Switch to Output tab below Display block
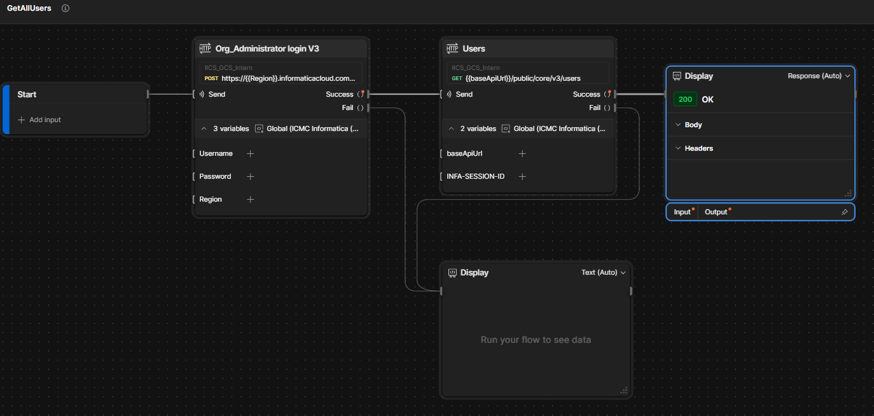Image resolution: width=874 pixels, height=416 pixels. pos(716,212)
